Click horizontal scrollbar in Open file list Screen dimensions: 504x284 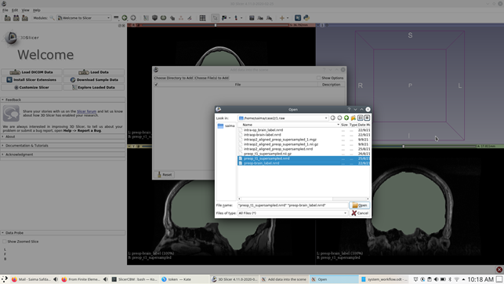[x=303, y=198]
